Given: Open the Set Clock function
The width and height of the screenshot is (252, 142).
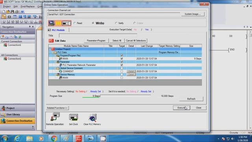Looking at the screenshot, I should tap(74, 119).
